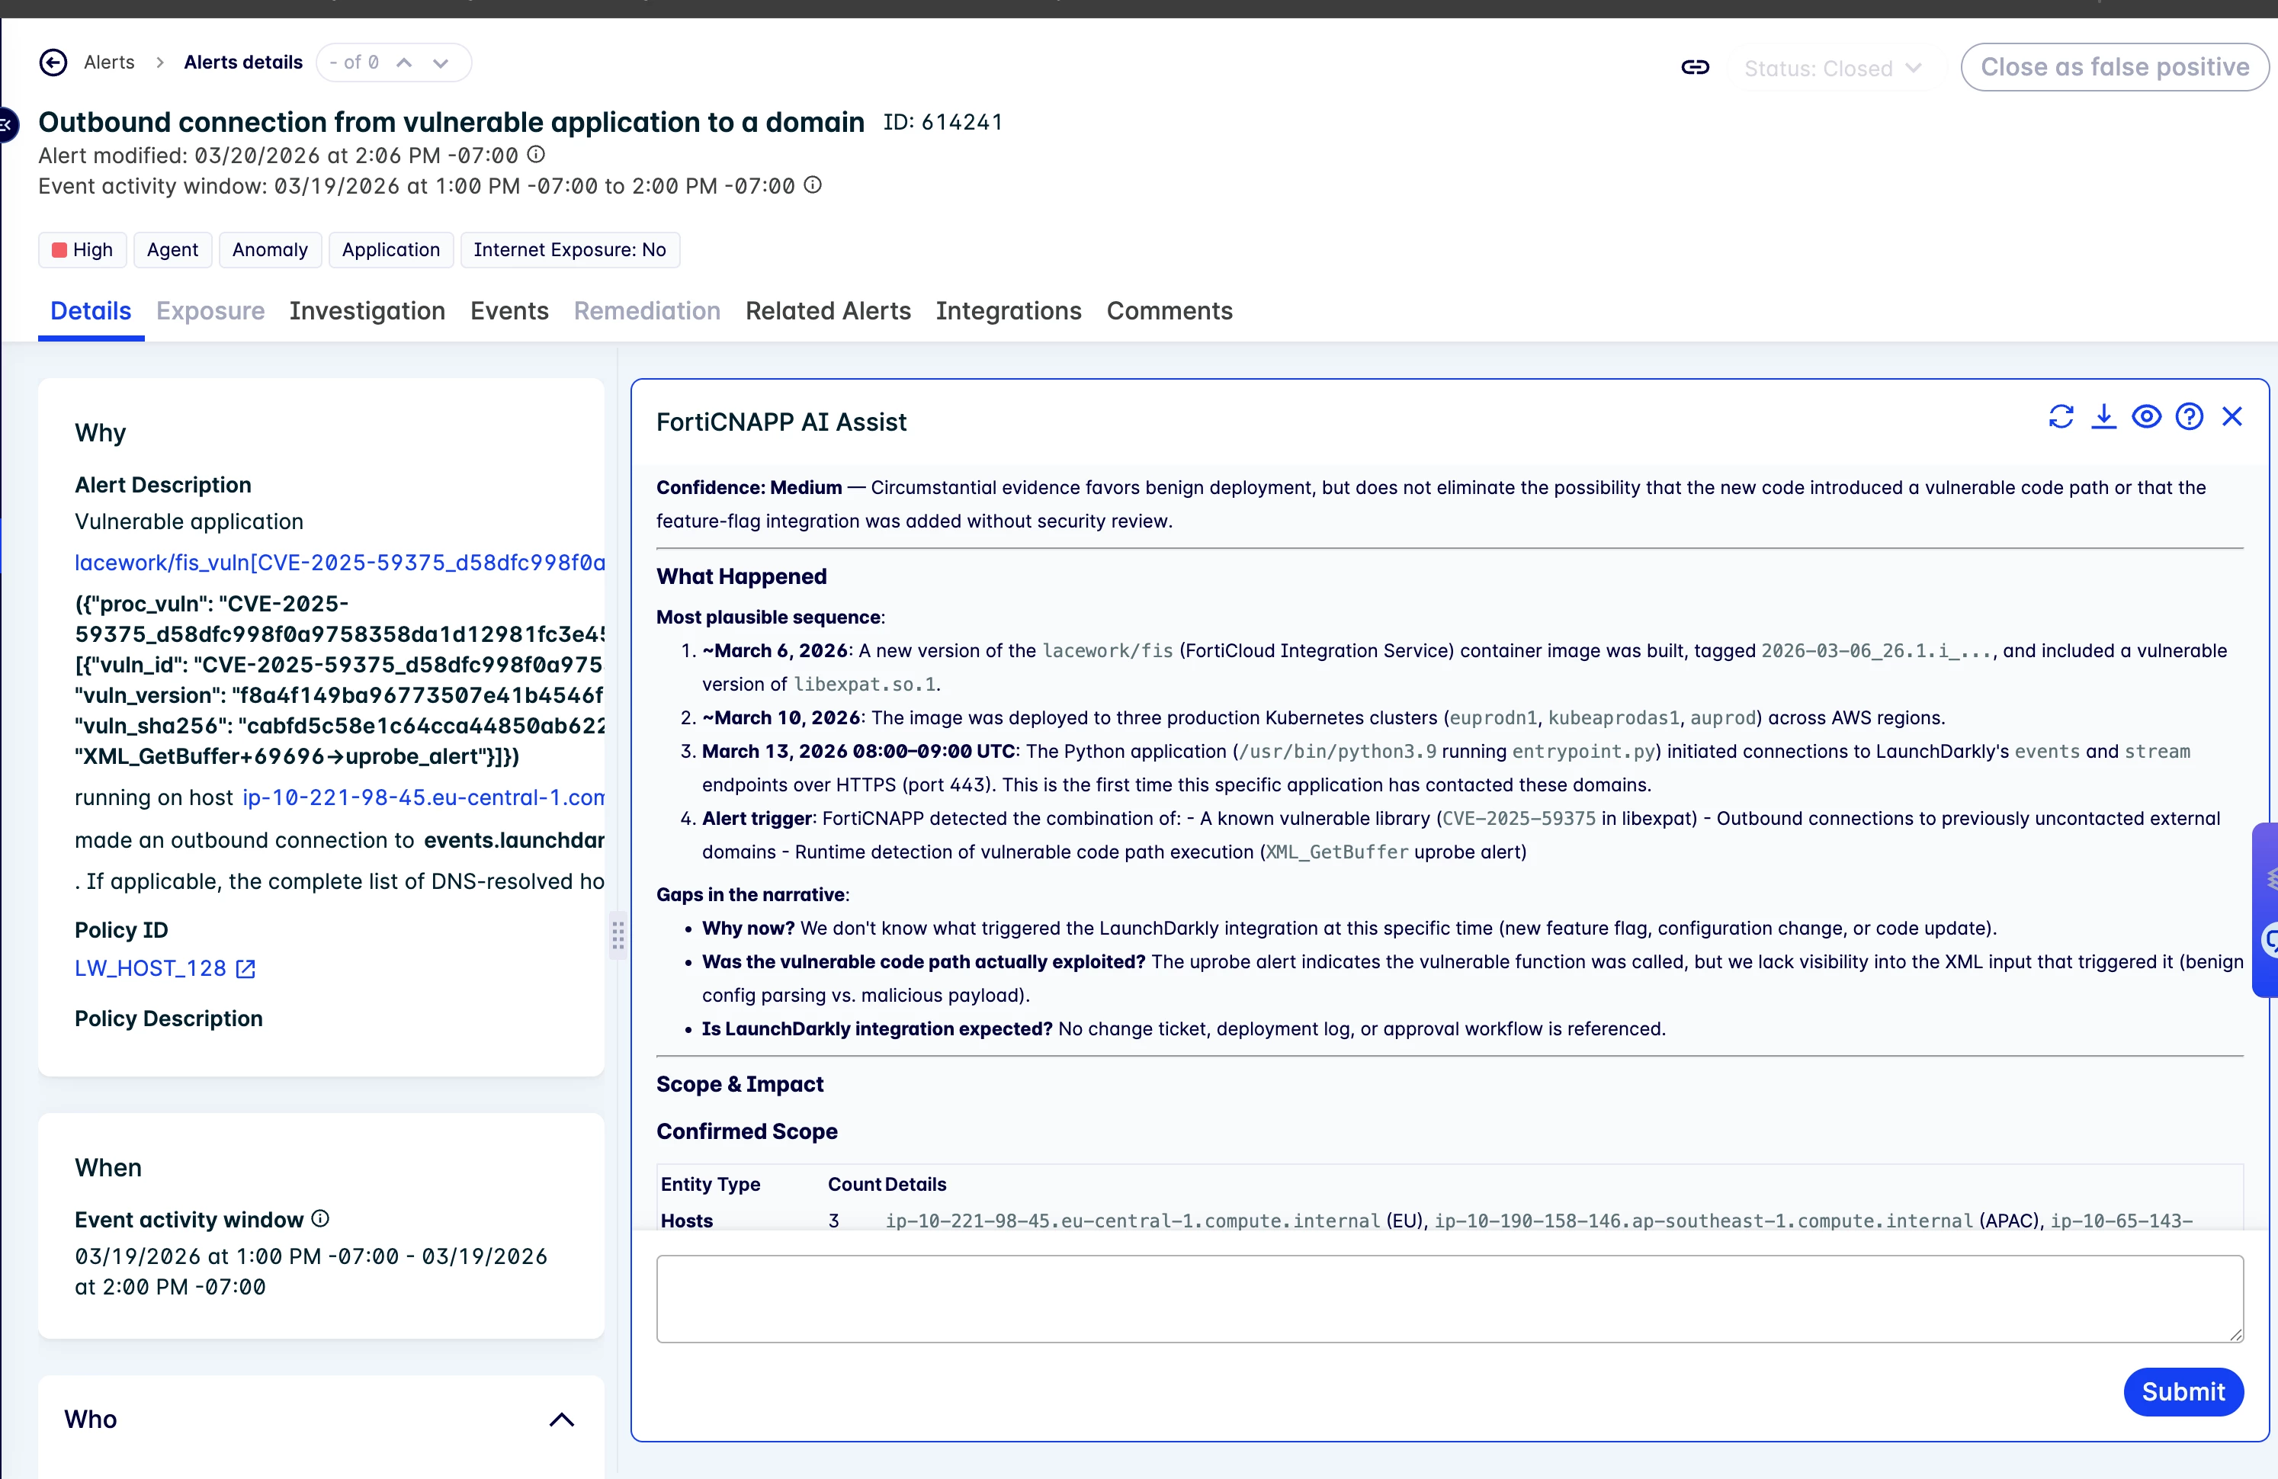The height and width of the screenshot is (1479, 2278).
Task: Click the events.launchdar domain text
Action: (x=514, y=839)
